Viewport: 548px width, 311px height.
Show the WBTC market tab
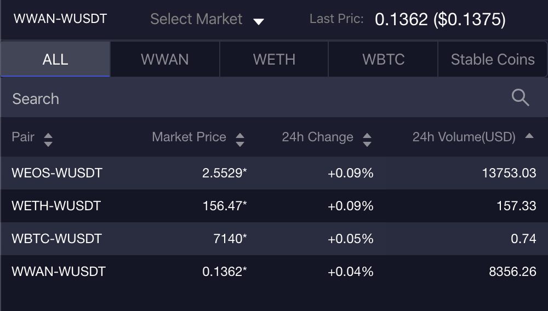click(x=384, y=59)
